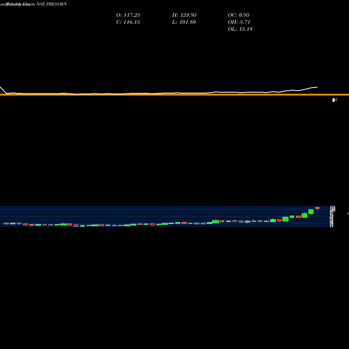Click the 'OH: 5.71' value
Image resolution: width=349 pixels, height=349 pixels.
(239, 22)
